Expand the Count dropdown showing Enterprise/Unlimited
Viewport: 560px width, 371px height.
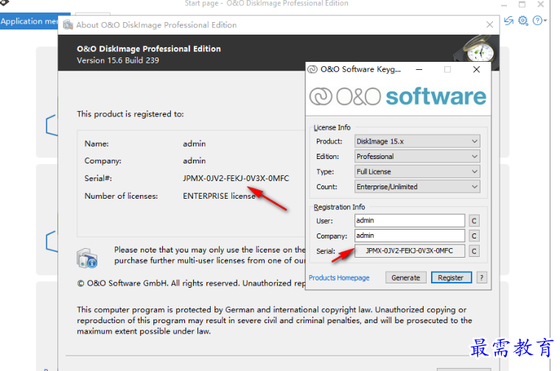point(417,186)
